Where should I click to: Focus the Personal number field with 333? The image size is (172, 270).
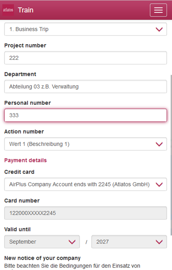tap(86, 115)
